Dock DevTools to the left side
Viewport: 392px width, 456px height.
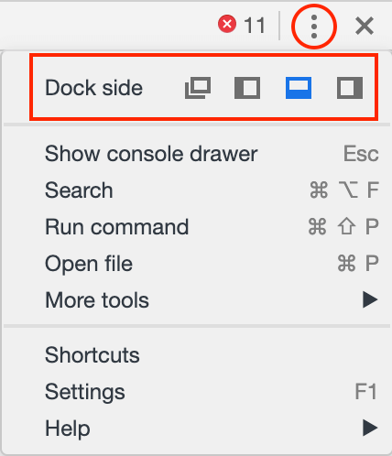point(247,88)
